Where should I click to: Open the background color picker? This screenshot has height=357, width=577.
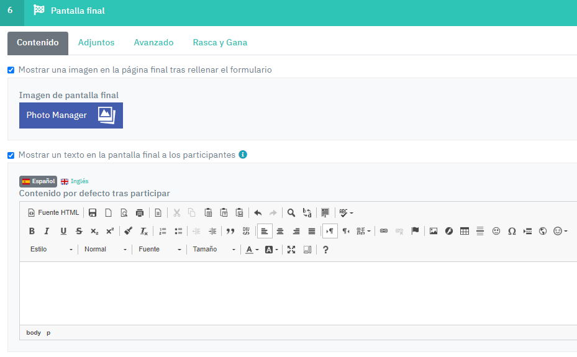pos(271,250)
